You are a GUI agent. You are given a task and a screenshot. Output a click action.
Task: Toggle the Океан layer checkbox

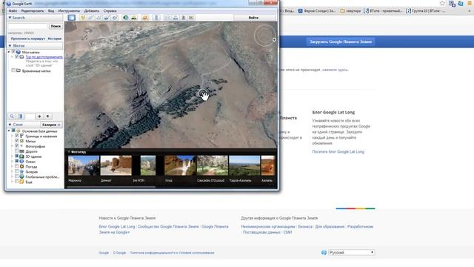pyautogui.click(x=17, y=162)
